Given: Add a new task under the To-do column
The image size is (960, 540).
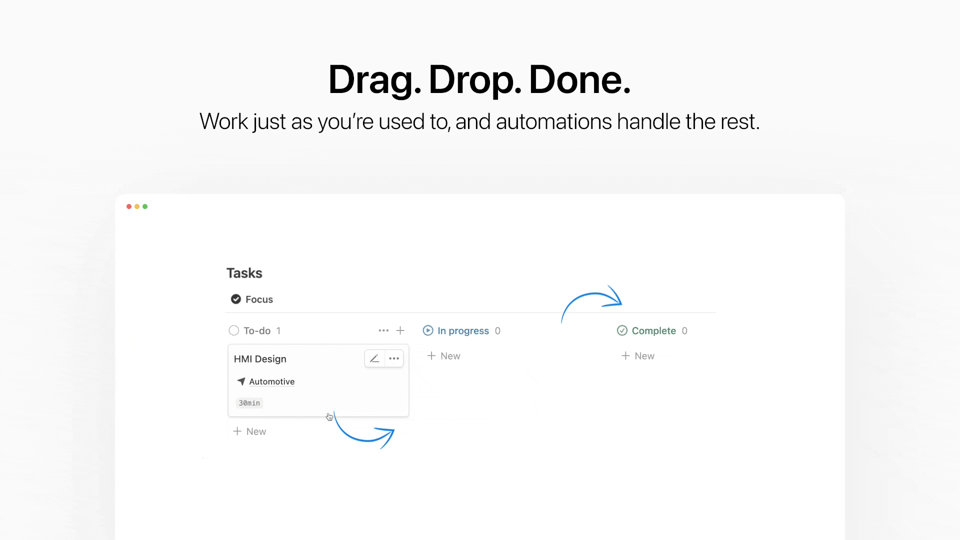Looking at the screenshot, I should [249, 431].
